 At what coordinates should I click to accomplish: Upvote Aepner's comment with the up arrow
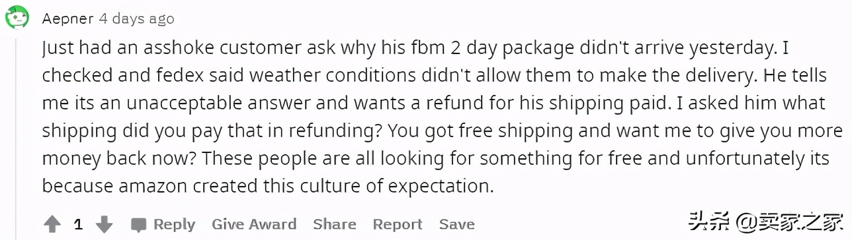[x=52, y=225]
